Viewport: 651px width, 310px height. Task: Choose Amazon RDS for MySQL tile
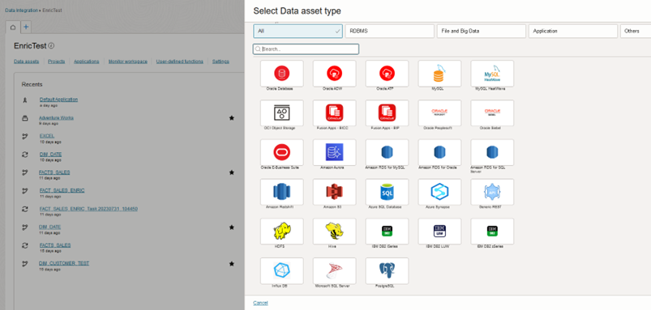(x=387, y=152)
